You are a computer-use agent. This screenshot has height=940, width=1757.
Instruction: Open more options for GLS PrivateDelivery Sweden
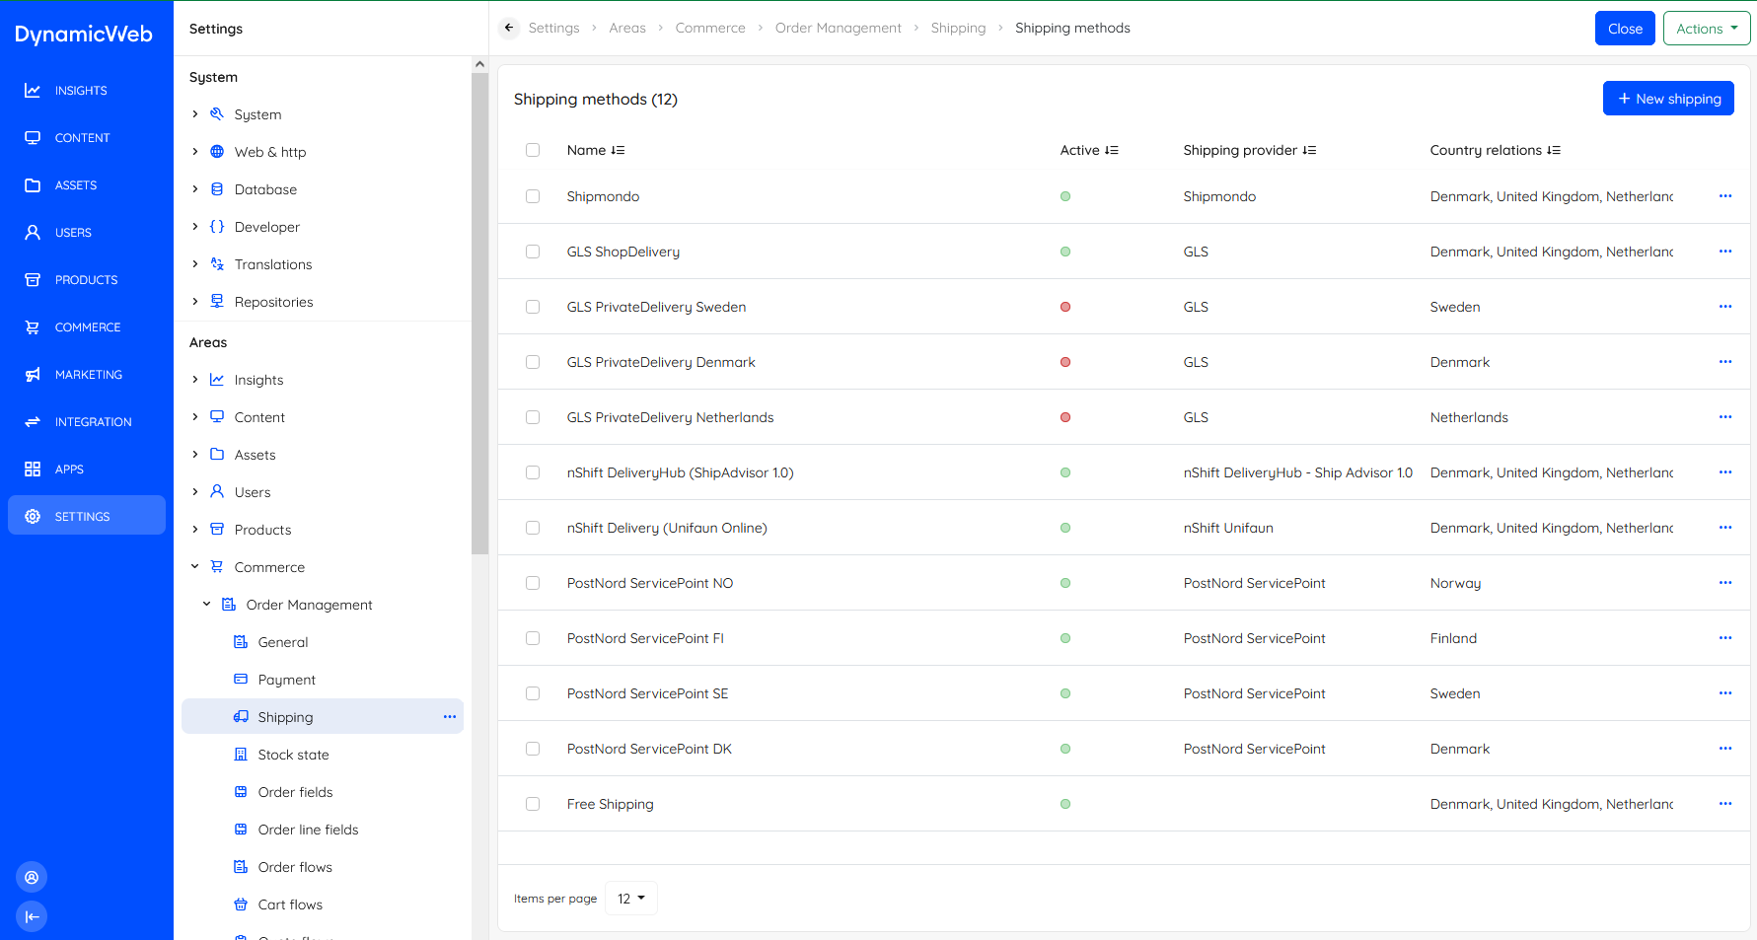1725,307
